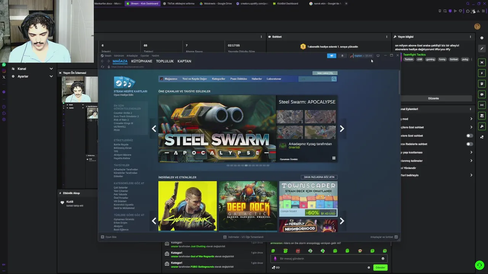Viewport: 488px width, 274px height.
Task: Click the Bir mesaj gönderin chat input
Action: pyautogui.click(x=329, y=259)
